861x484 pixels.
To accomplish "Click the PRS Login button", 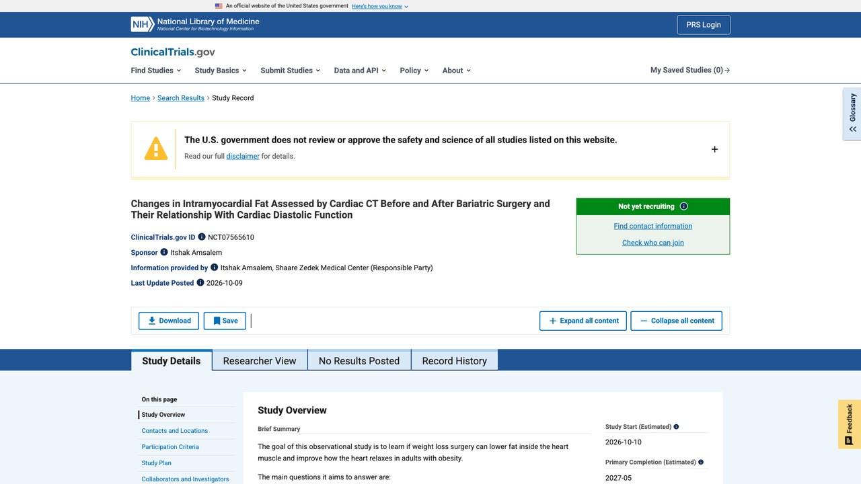I will [704, 25].
